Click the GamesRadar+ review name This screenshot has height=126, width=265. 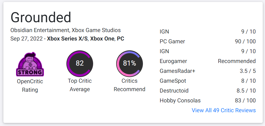coord(177,71)
